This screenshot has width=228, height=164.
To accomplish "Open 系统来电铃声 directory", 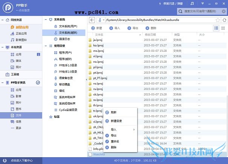I will [x=65, y=97].
